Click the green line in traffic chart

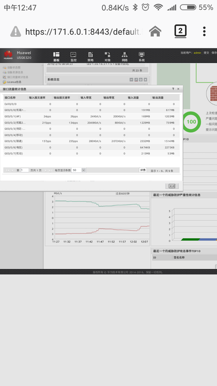pyautogui.click(x=102, y=205)
